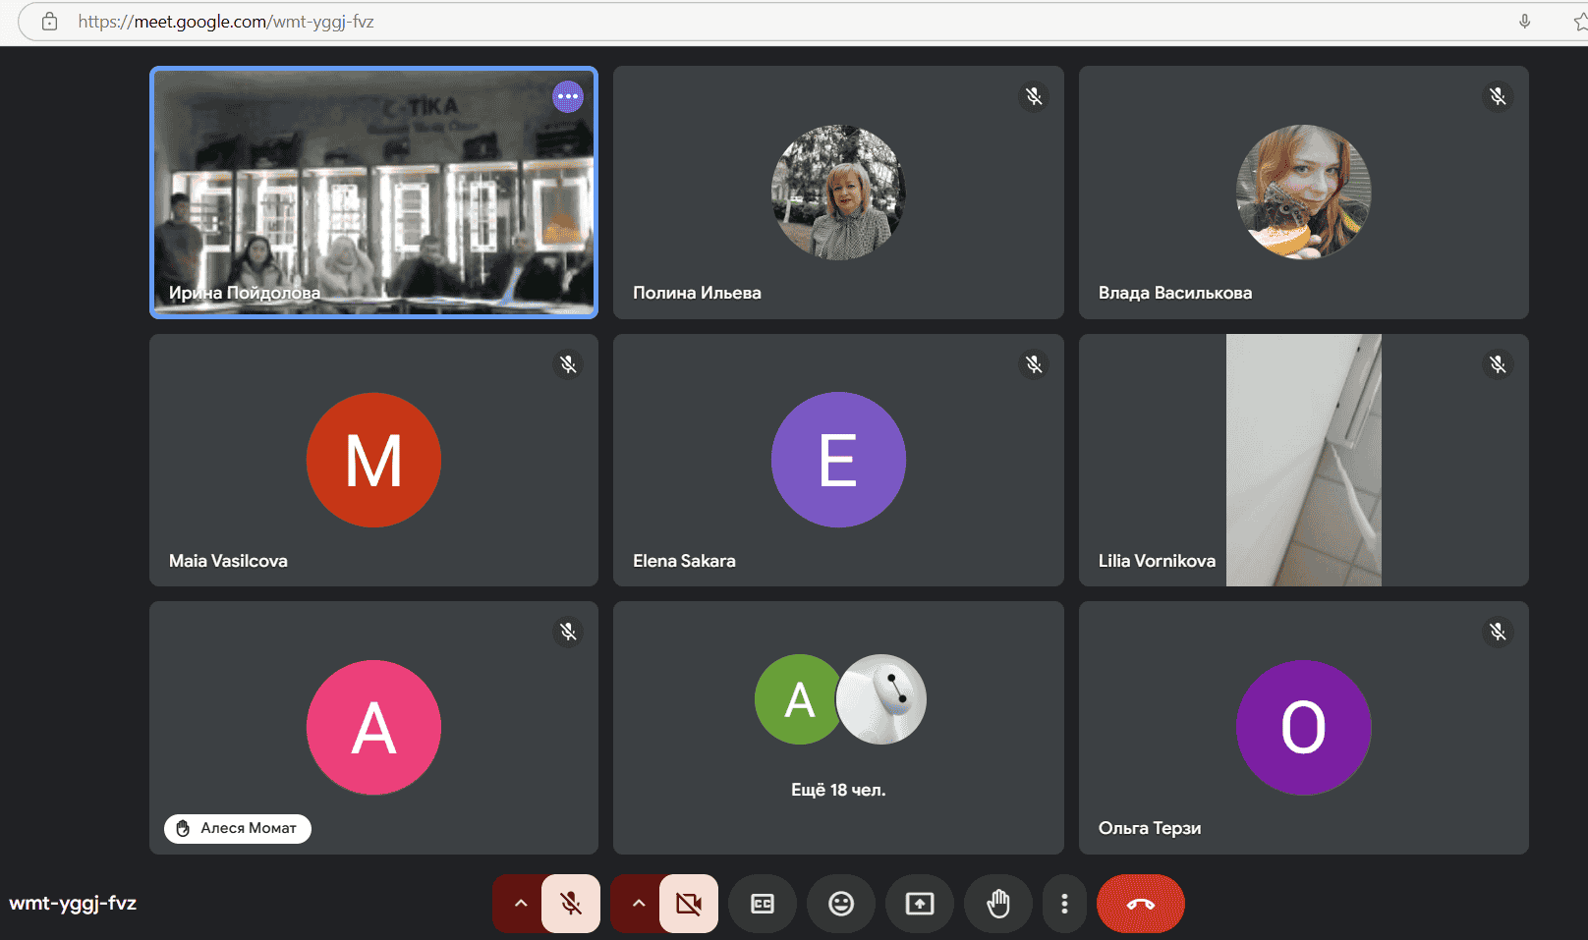Click the muted mic icon on Полина Ильева's tile
1588x940 pixels.
point(1034,96)
